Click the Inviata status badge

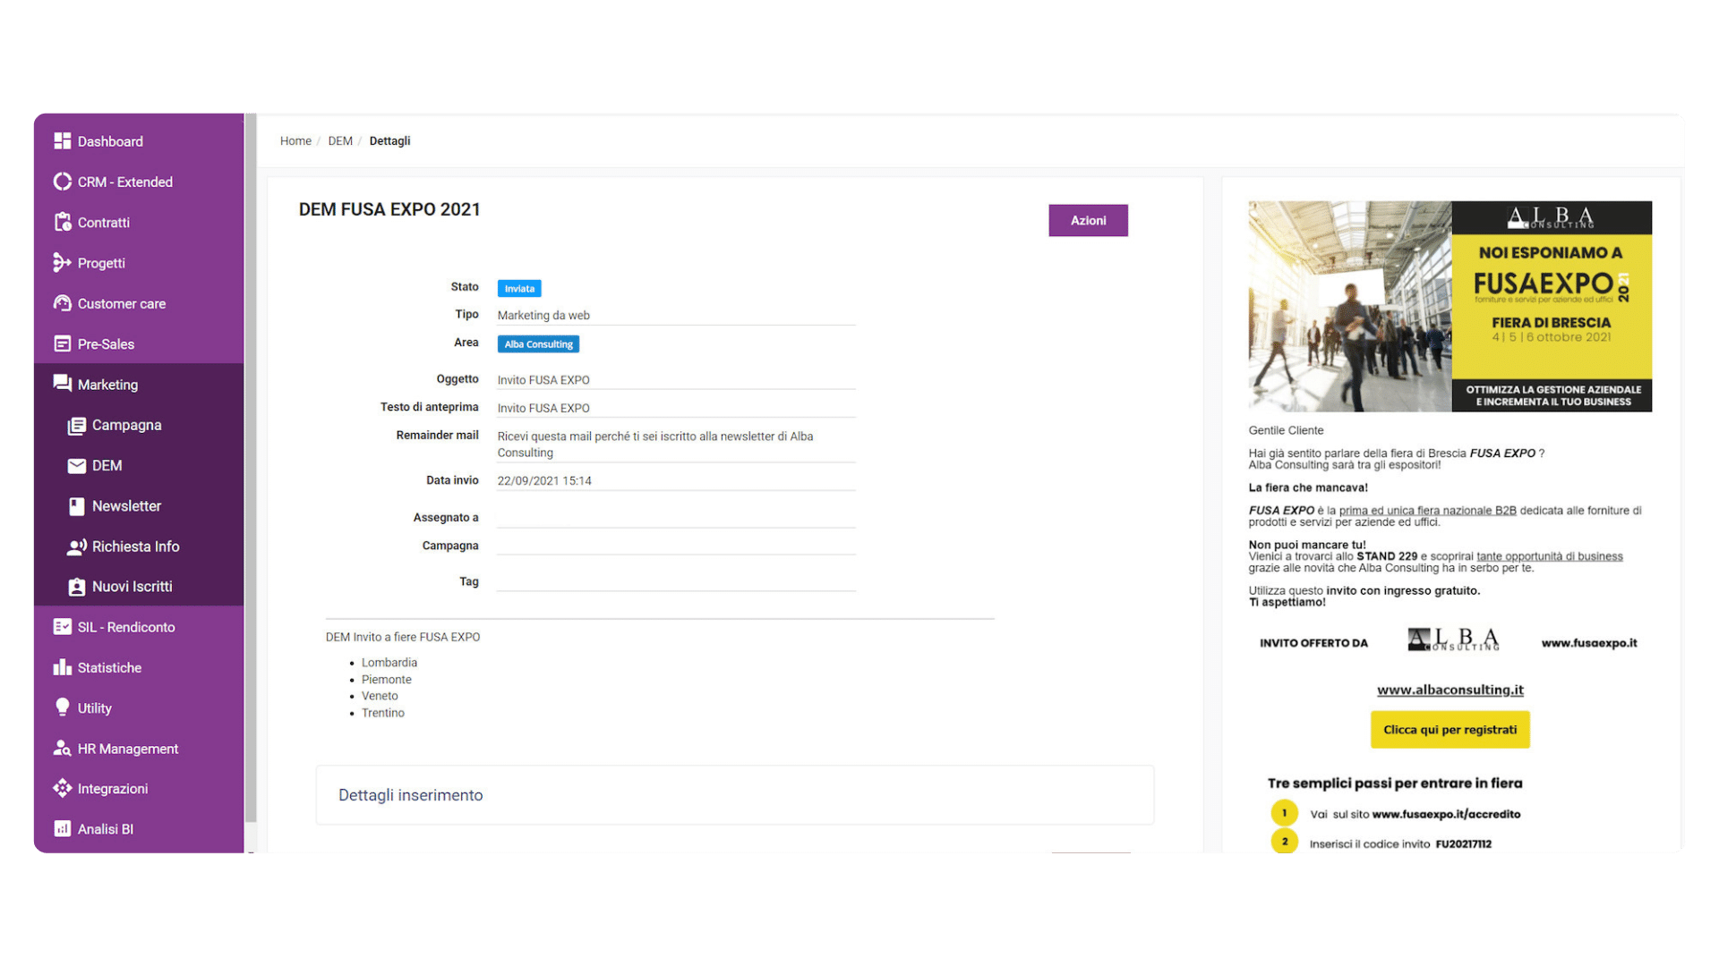click(x=519, y=288)
